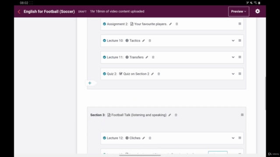Delete Lecture 12 Cliches
The width and height of the screenshot is (280, 157).
[150, 138]
